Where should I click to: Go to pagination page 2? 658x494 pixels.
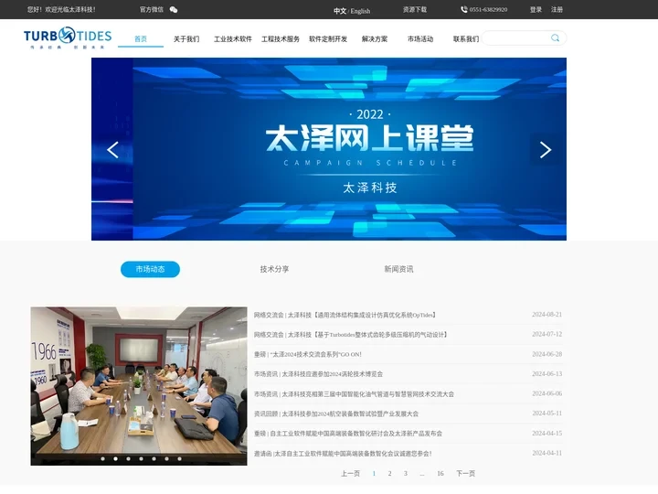tap(390, 474)
